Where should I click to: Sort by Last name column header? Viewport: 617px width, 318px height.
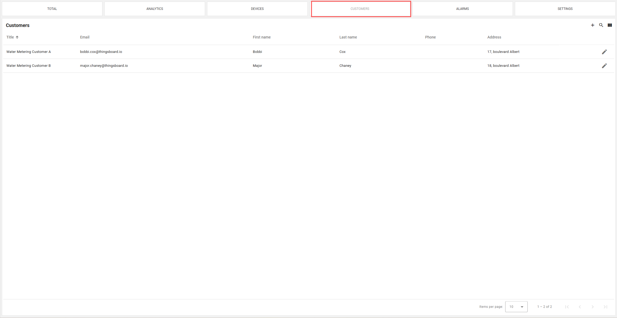coord(348,37)
